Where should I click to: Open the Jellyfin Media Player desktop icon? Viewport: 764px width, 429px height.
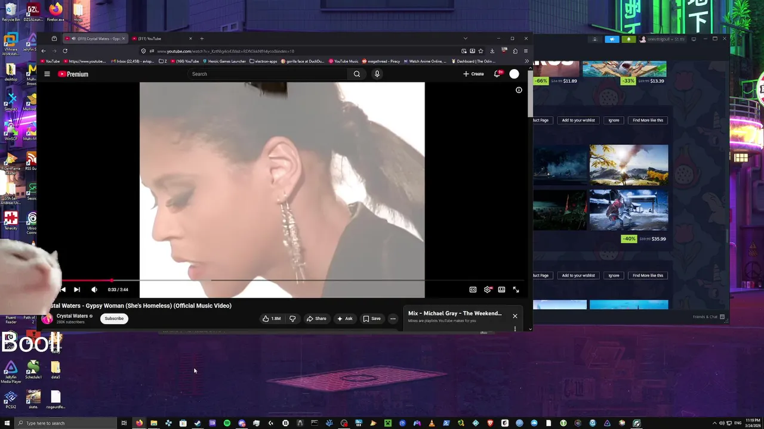(11, 371)
